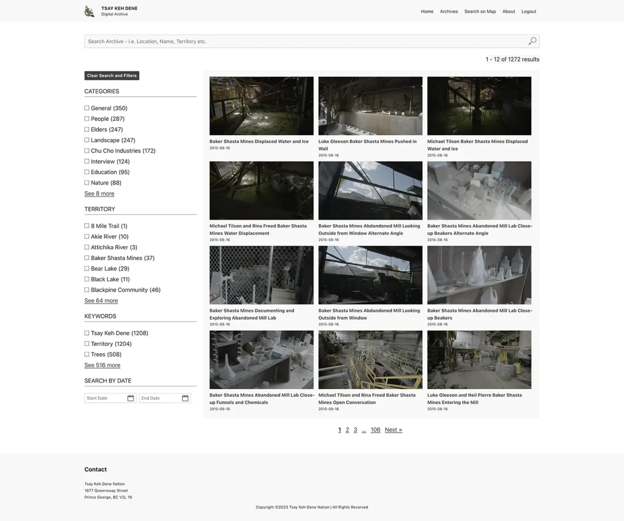Open Search on Map
This screenshot has height=521, width=624.
click(480, 11)
